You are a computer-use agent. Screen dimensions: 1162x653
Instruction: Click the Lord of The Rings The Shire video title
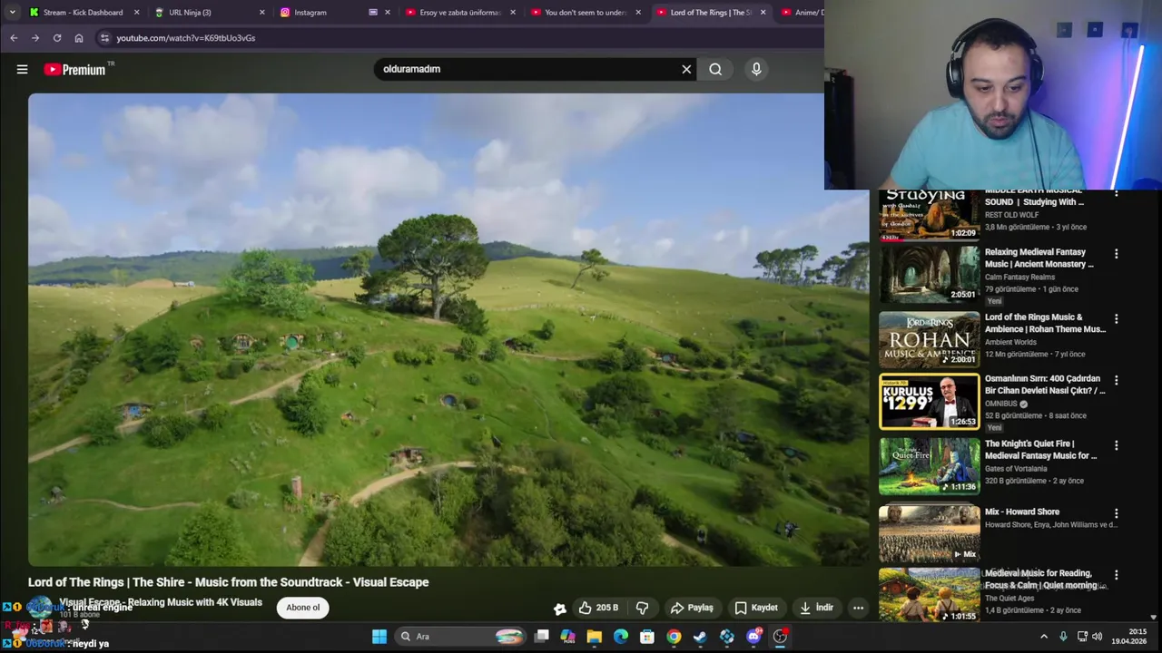[x=229, y=582]
